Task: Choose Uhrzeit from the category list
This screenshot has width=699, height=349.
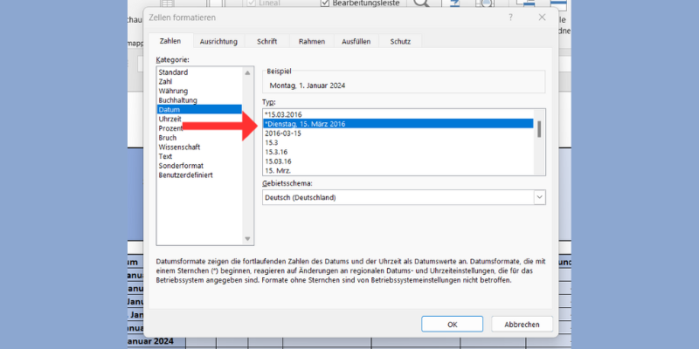Action: (171, 119)
